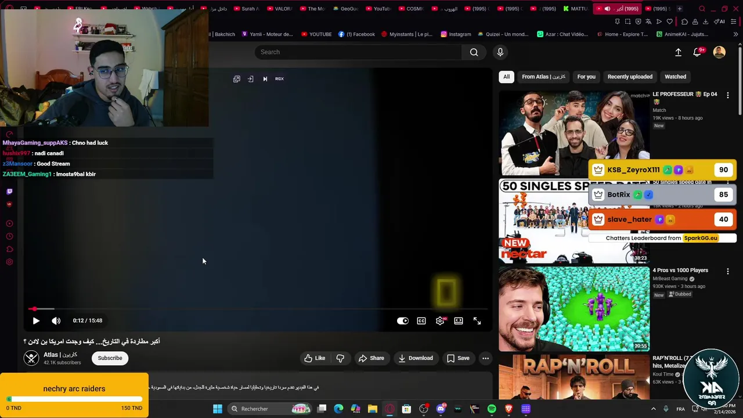Select the From Atlas filter chip

pos(543,77)
